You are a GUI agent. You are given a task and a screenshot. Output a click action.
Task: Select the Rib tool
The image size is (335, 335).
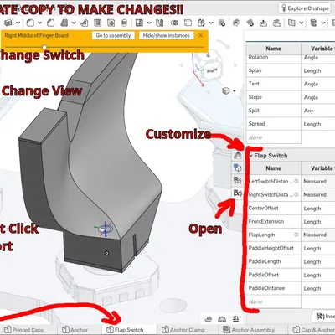click(84, 23)
